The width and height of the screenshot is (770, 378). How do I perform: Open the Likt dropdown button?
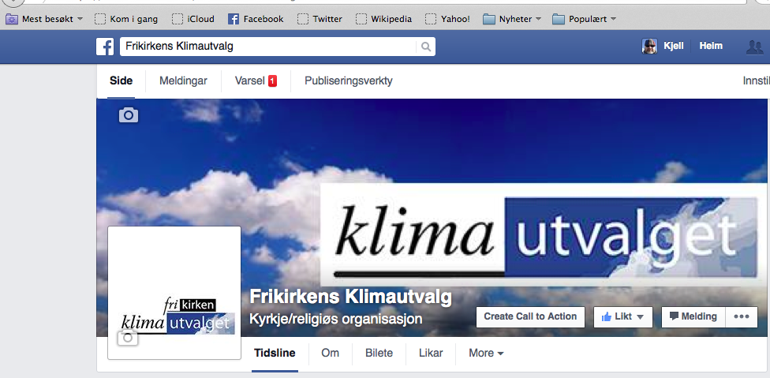point(622,316)
